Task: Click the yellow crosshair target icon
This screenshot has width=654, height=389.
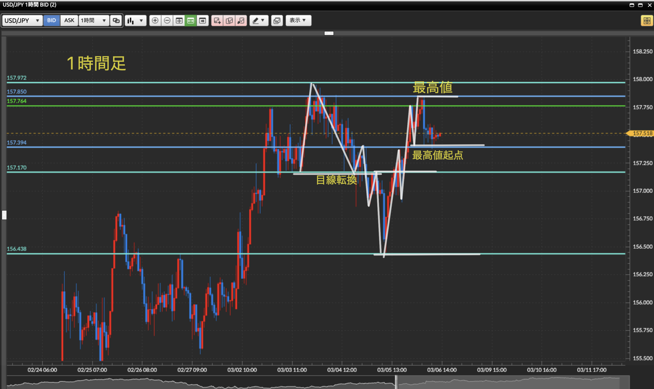Action: pyautogui.click(x=647, y=20)
